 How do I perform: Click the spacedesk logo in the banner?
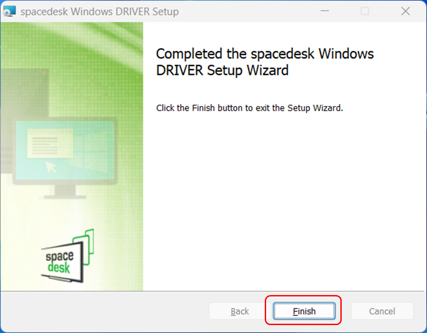pyautogui.click(x=68, y=256)
